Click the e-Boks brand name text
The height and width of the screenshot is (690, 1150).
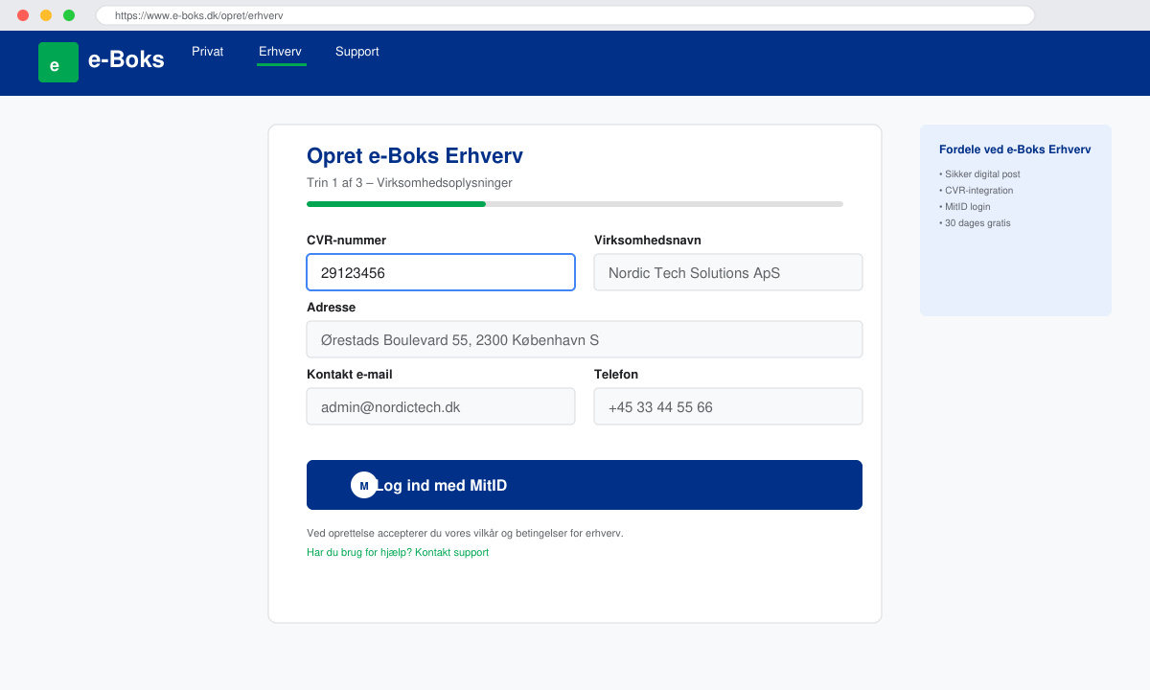(126, 59)
